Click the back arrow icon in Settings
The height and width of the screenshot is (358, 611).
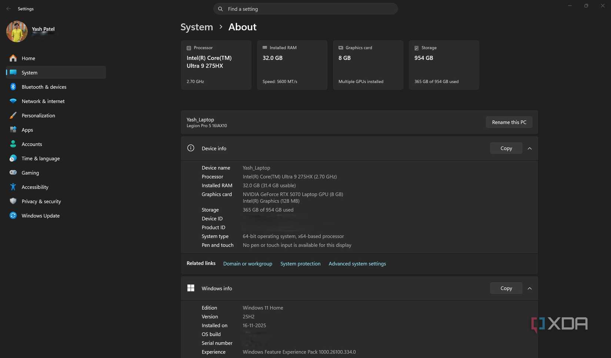9,9
